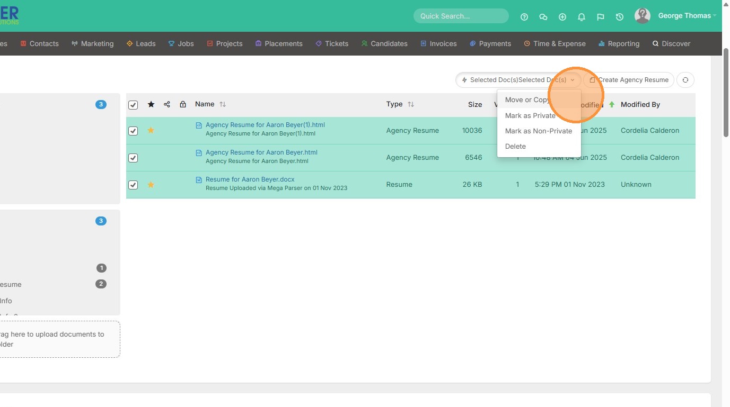Uncheck Agency Resume for Aaron Beyer(1).html row
Viewport: 730px width, 407px height.
click(133, 131)
